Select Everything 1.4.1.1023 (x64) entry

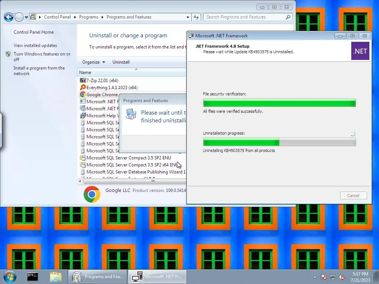pos(112,87)
